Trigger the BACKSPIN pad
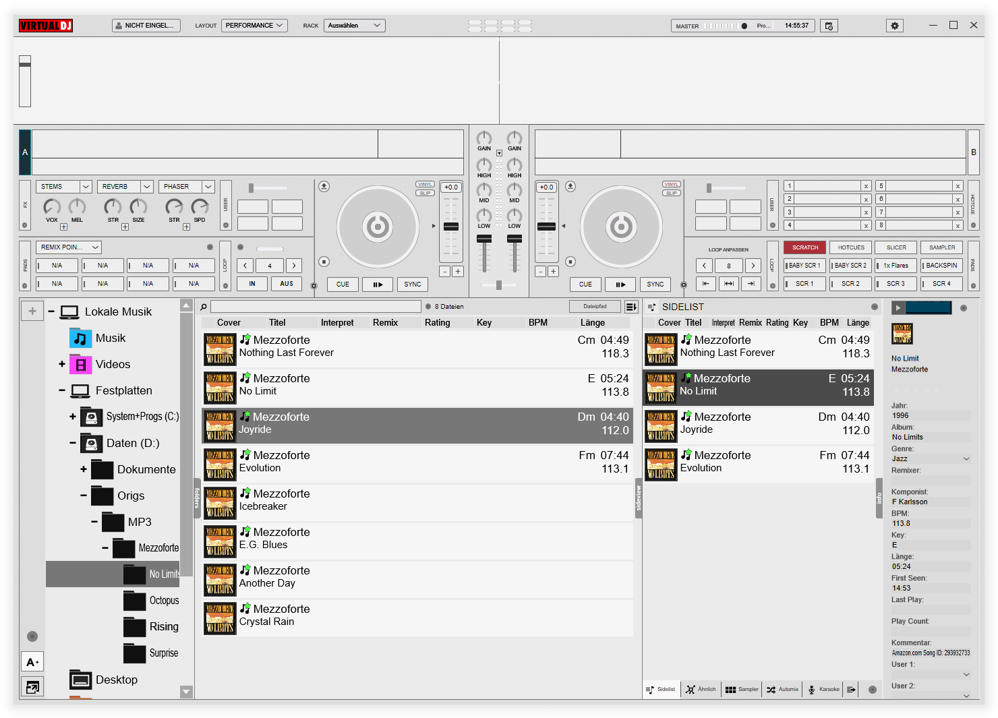Screen dimensions: 998x718 [x=942, y=266]
